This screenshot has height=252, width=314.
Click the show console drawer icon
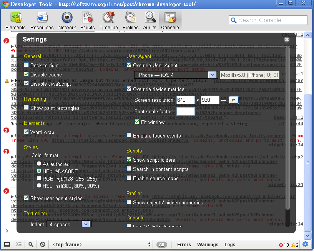point(19,244)
